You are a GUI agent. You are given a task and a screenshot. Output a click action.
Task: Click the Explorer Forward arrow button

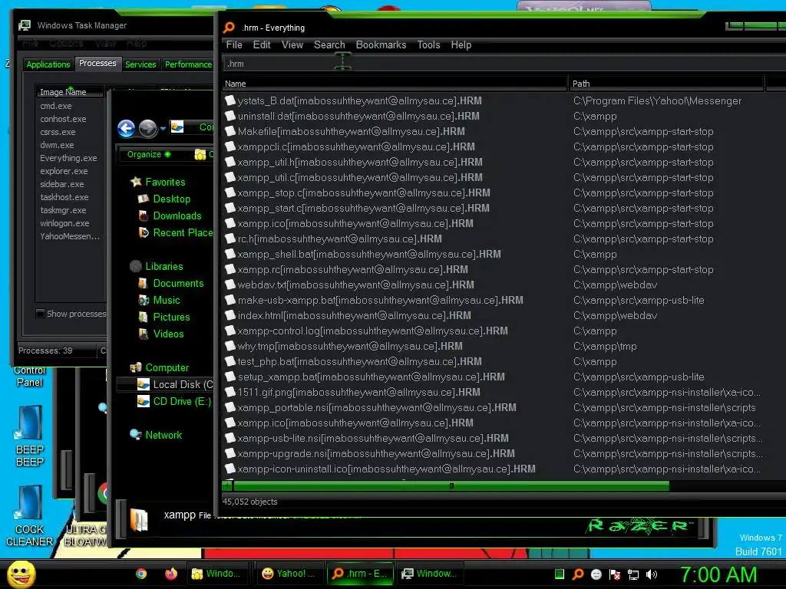pos(147,129)
